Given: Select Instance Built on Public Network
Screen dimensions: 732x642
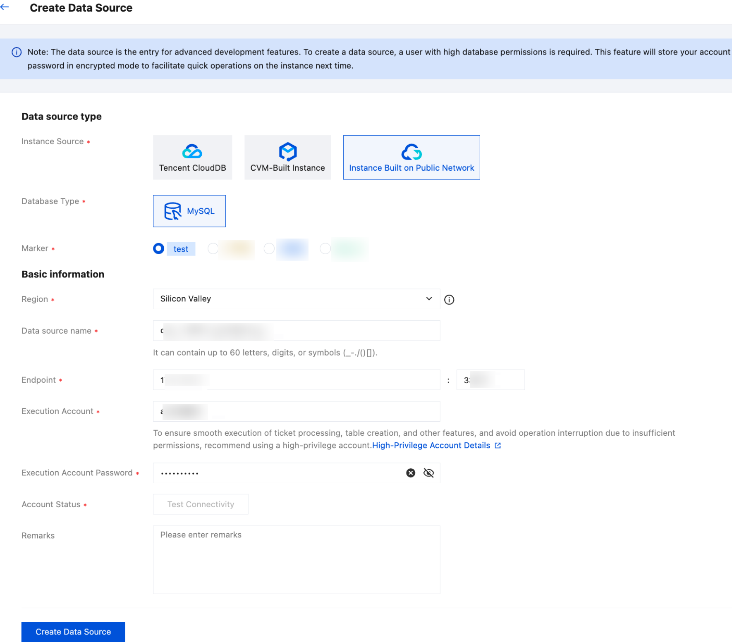Looking at the screenshot, I should [x=411, y=158].
